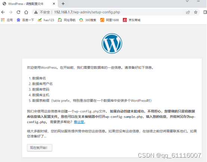Image resolution: width=207 pixels, height=162 pixels.
Task: Click the 不安全 security label
Action: click(45, 12)
